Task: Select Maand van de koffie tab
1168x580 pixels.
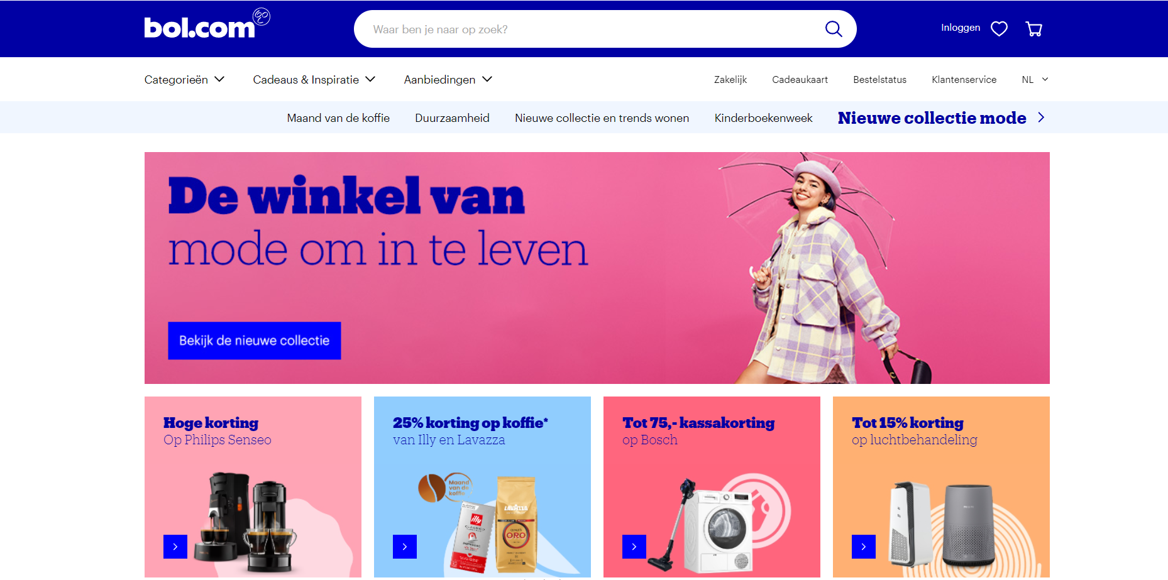Action: click(x=338, y=118)
